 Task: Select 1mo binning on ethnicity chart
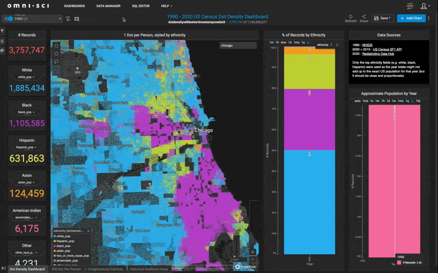point(296,43)
